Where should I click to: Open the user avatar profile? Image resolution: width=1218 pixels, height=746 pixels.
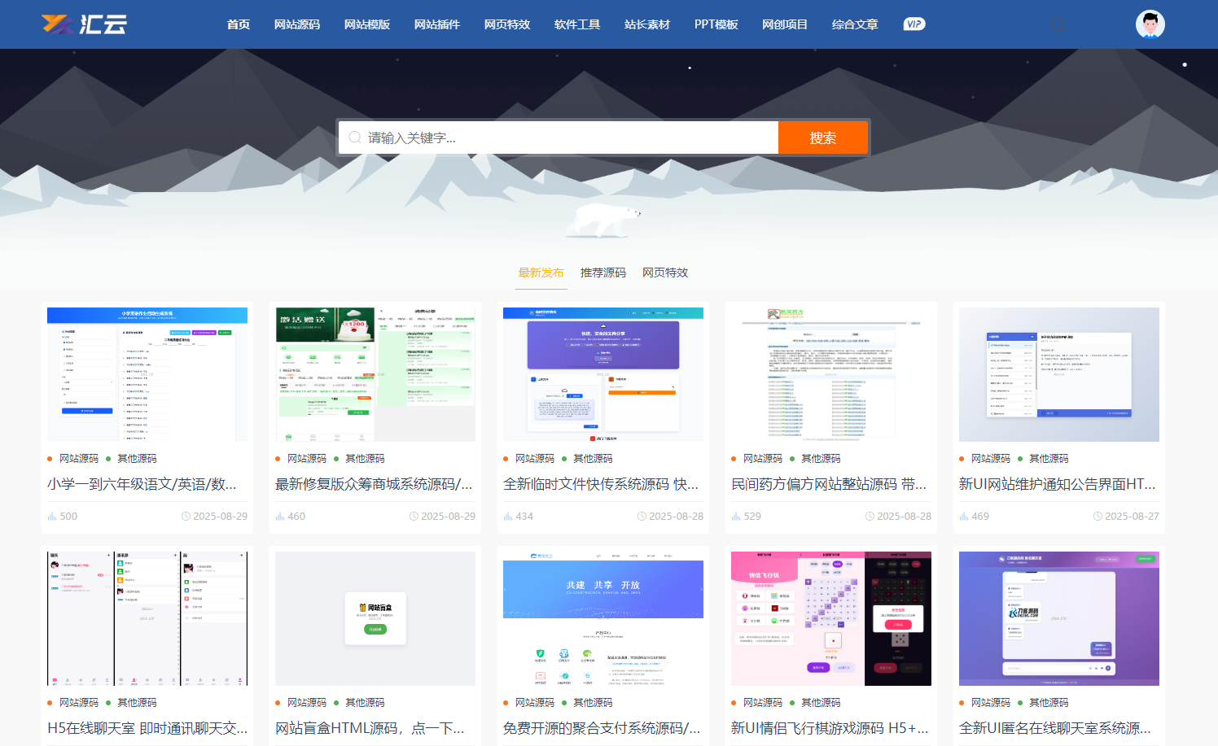coord(1150,24)
